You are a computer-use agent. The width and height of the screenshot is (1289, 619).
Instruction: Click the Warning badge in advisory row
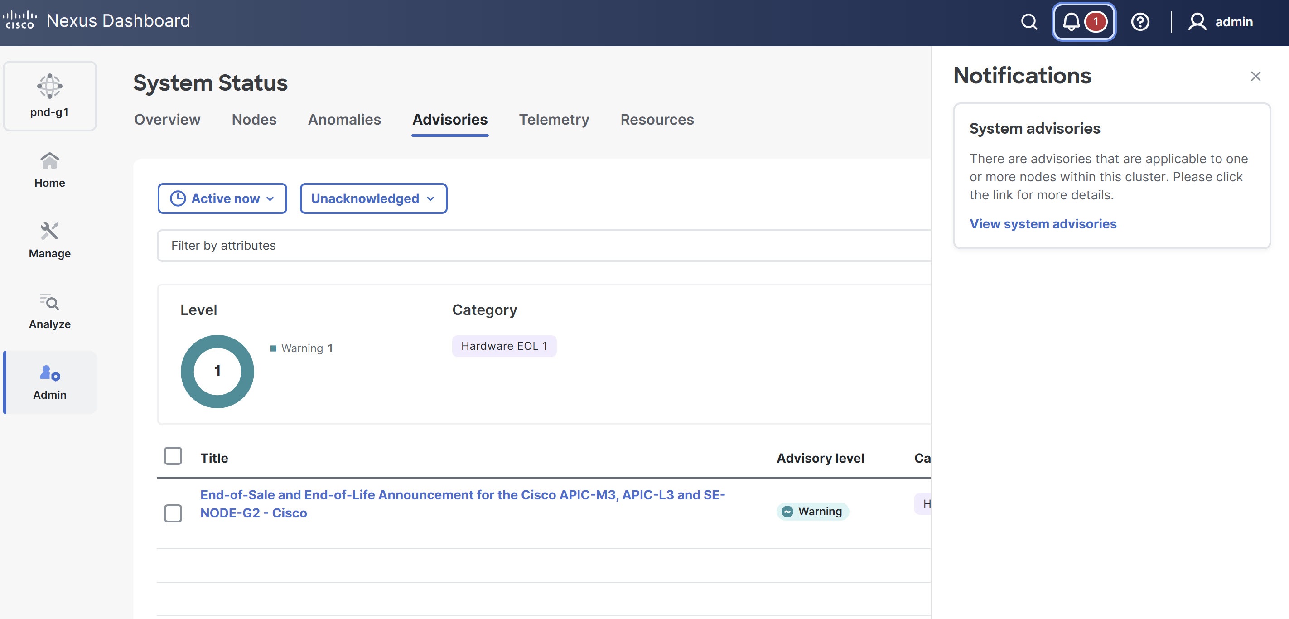[x=813, y=512]
